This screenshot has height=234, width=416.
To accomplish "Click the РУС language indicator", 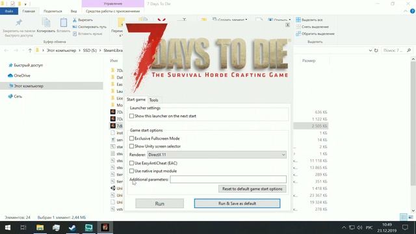I will 369,227.
